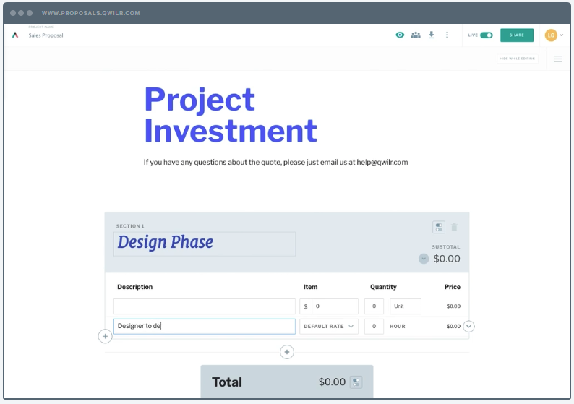Click the Hide While Editing toggle button
The width and height of the screenshot is (574, 404).
[x=518, y=59]
